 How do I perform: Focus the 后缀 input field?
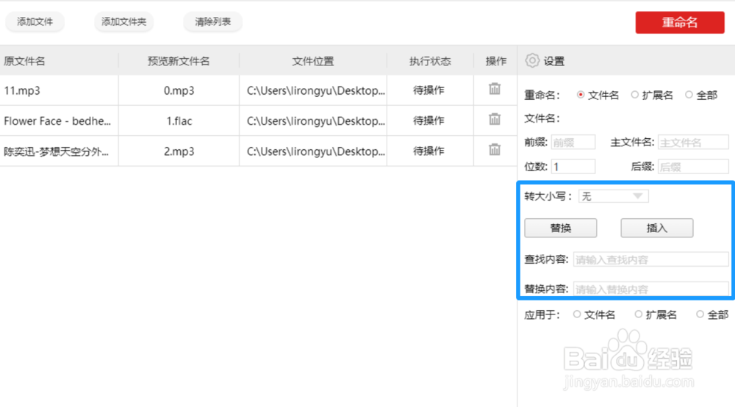[693, 167]
